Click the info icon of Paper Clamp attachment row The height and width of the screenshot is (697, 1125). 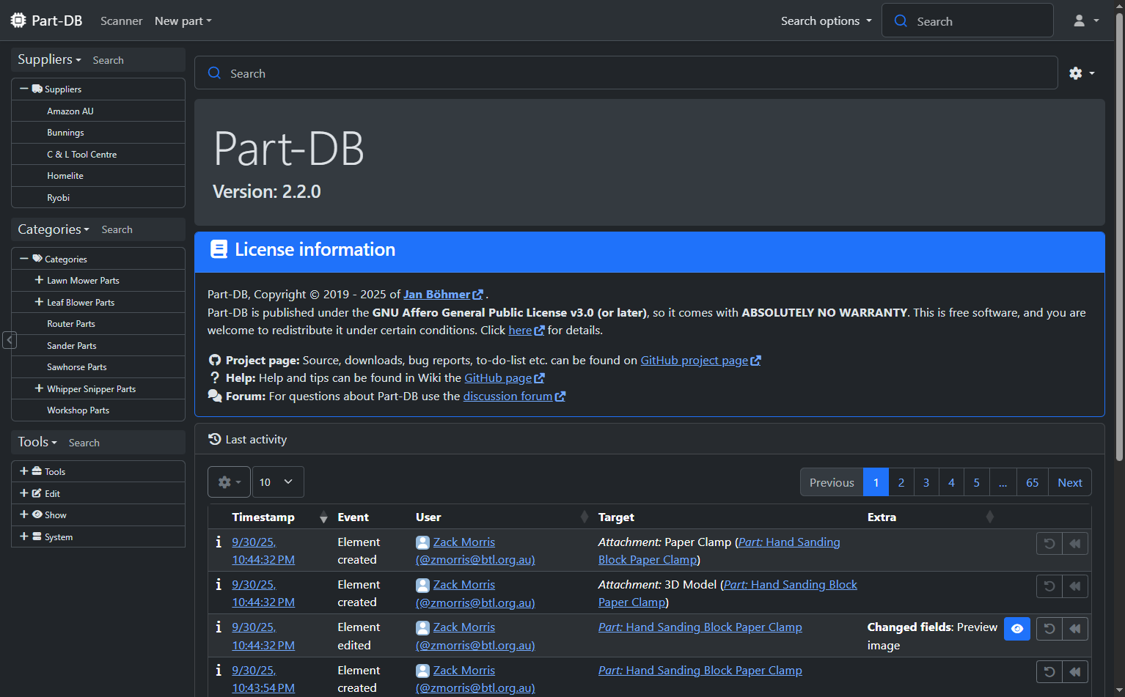pyautogui.click(x=219, y=542)
